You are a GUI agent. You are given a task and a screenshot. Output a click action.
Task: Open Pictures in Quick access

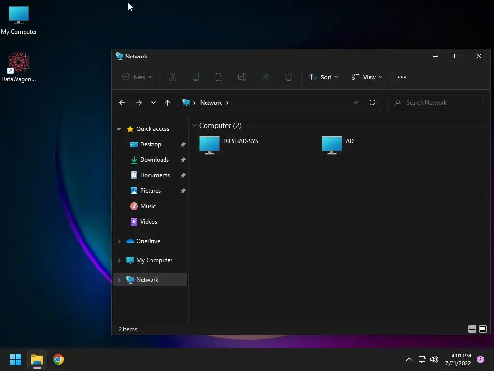[x=151, y=191]
